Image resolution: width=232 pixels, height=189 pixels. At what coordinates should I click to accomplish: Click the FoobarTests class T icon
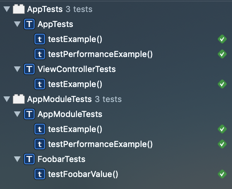tap(29, 159)
